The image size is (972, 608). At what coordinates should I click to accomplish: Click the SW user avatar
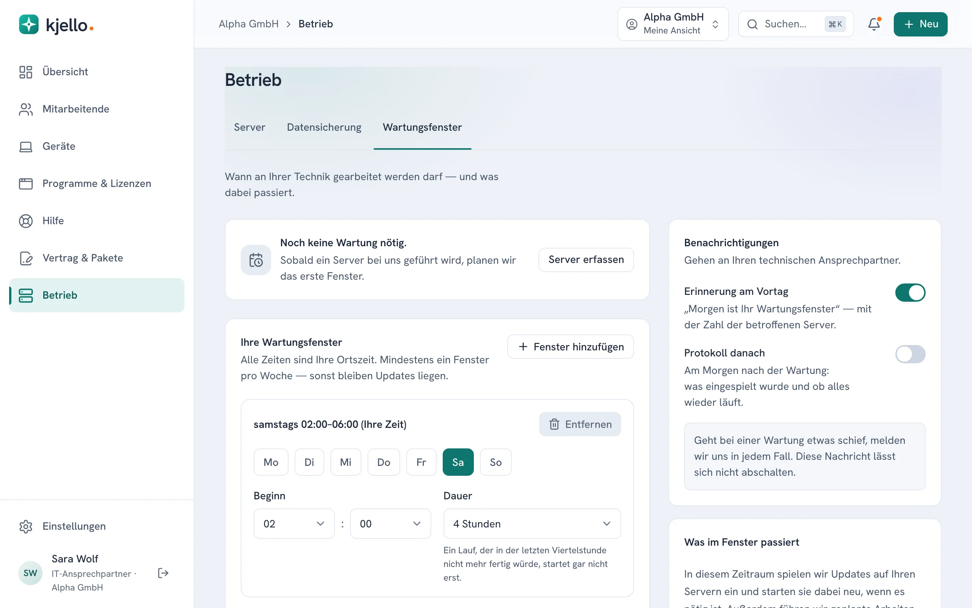click(30, 573)
